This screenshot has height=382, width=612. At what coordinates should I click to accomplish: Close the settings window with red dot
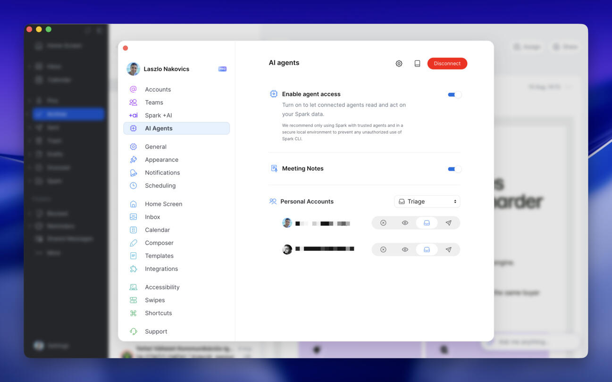[x=126, y=48]
